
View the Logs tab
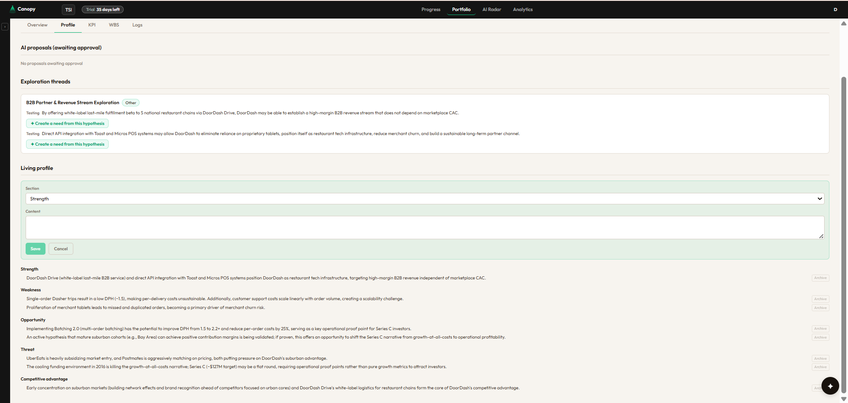pyautogui.click(x=137, y=25)
